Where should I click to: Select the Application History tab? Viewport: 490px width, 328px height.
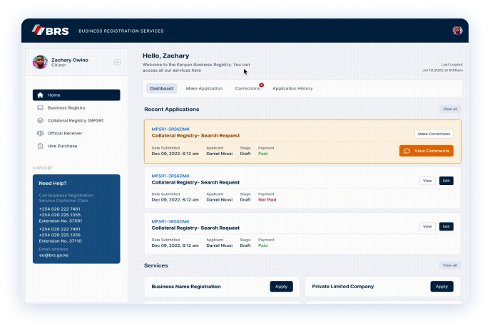(x=292, y=88)
